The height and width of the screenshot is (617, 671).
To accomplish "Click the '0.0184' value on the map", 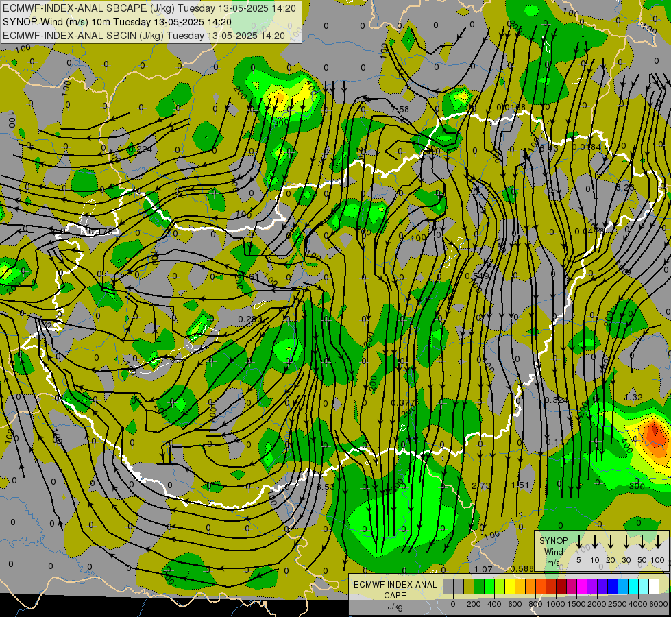I will click(587, 147).
